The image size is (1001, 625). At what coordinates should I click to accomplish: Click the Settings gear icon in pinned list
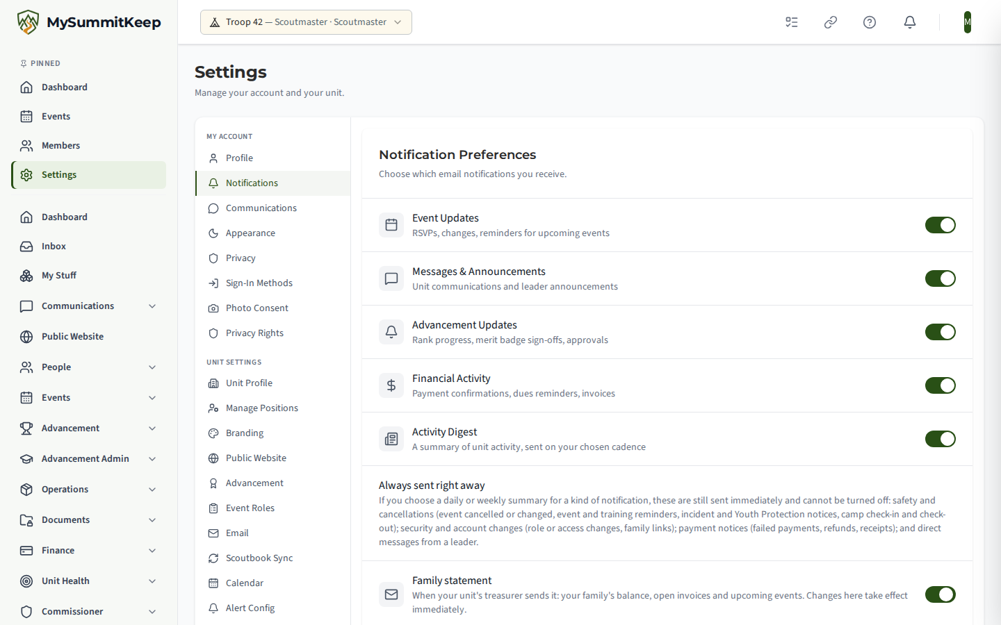[26, 175]
